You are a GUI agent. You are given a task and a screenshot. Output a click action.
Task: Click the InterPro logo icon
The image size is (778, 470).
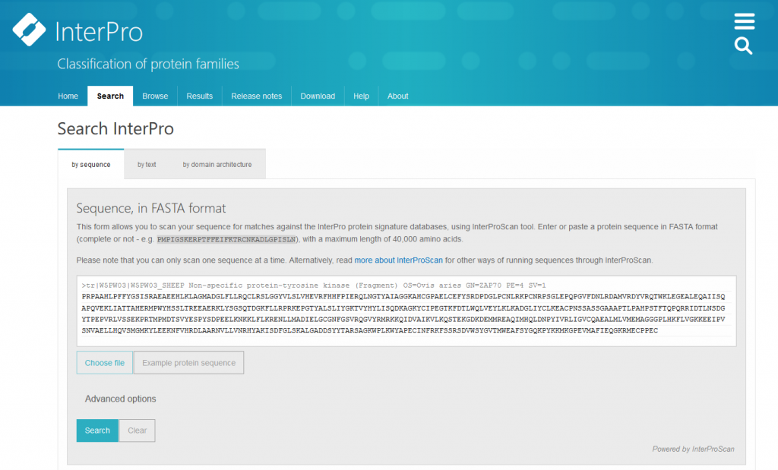tap(30, 30)
